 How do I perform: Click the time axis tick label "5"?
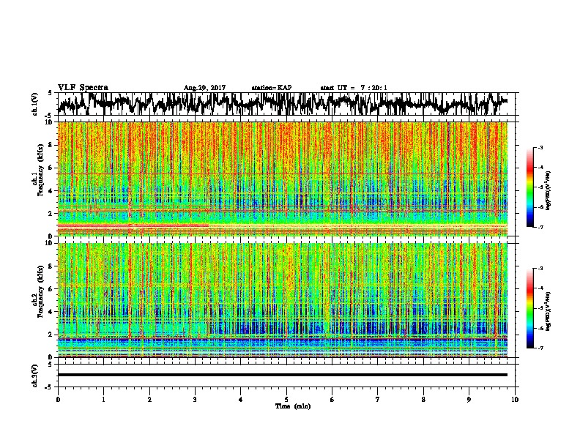[286, 400]
